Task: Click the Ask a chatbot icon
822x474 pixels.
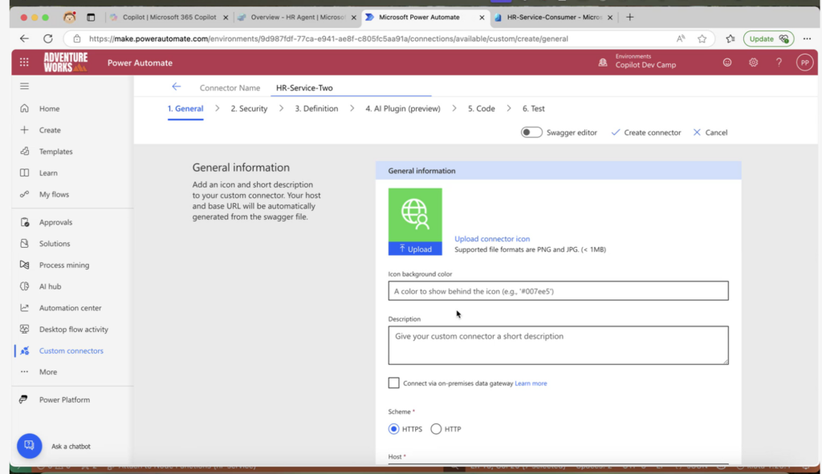Action: [x=30, y=446]
